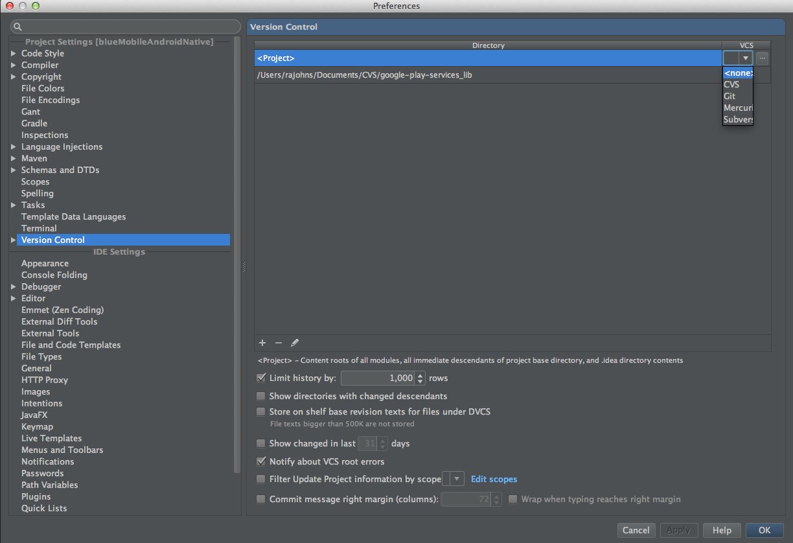This screenshot has width=793, height=543.
Task: Open the Keymap settings page
Action: [x=37, y=426]
